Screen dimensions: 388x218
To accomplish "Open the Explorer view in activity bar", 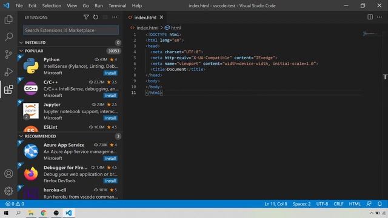I will [8, 19].
